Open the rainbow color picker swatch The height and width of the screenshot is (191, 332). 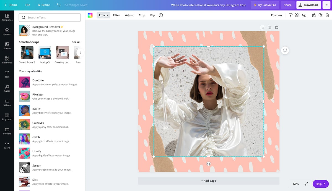tap(90, 15)
